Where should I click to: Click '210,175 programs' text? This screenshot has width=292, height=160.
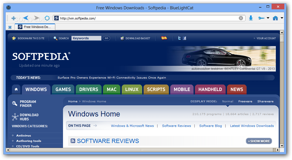click(207, 114)
